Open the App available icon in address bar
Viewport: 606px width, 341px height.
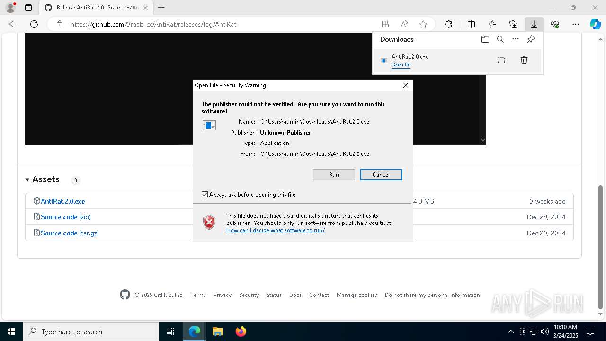385,24
